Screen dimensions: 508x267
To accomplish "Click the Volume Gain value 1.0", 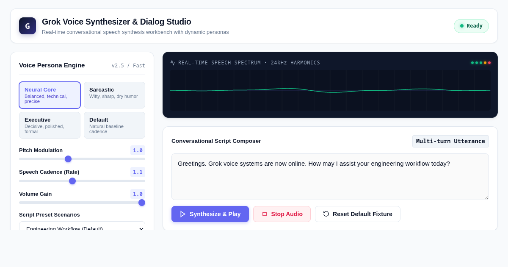I will tap(138, 194).
